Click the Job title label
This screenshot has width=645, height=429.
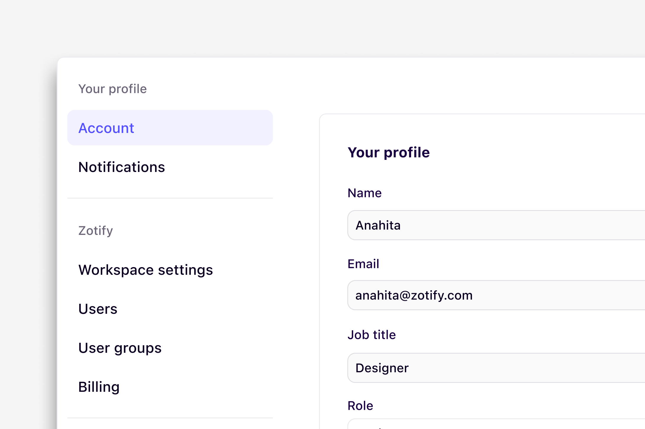coord(372,335)
